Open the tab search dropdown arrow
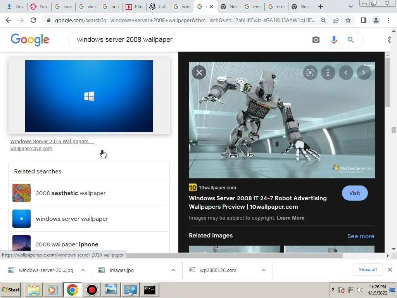The height and width of the screenshot is (298, 397). click(x=350, y=7)
